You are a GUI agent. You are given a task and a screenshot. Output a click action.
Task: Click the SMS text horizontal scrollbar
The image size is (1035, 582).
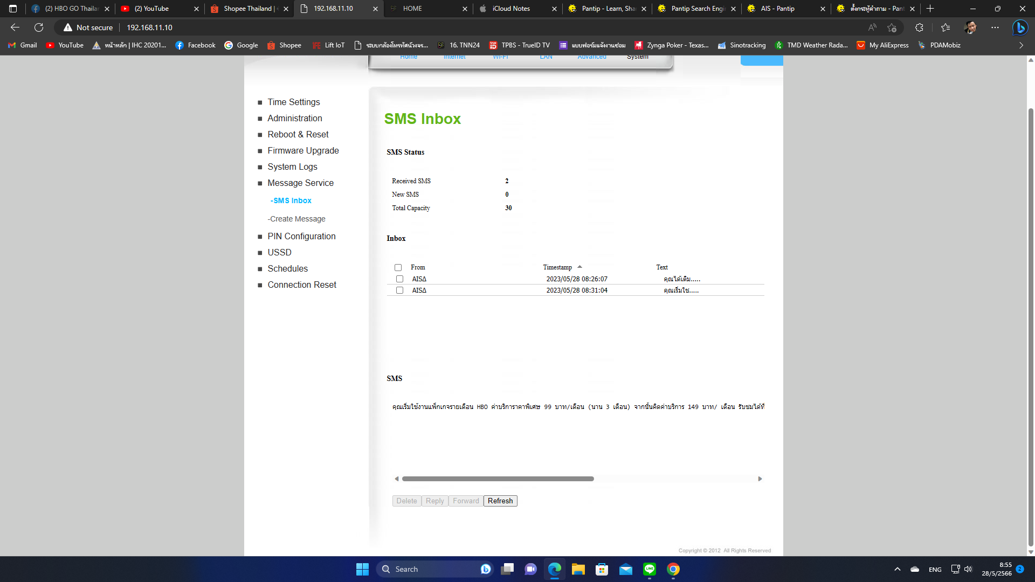pyautogui.click(x=498, y=479)
